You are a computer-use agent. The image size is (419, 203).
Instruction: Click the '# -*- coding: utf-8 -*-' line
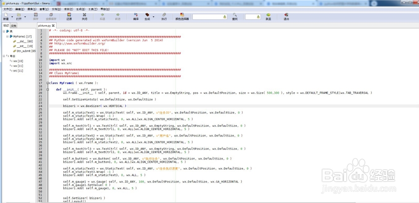click(x=69, y=31)
